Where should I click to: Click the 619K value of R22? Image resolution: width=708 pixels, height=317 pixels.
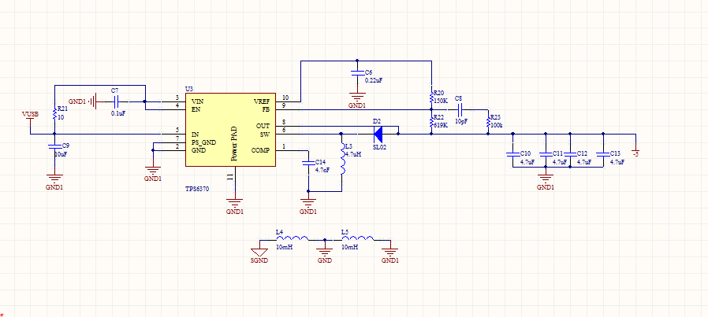440,125
